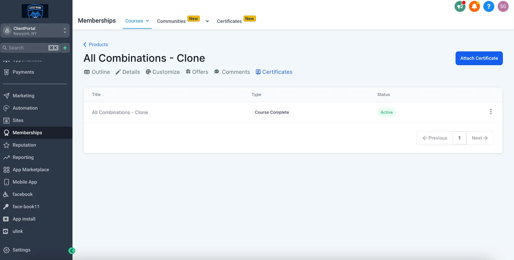Open the orange bell notifications icon
514x260 pixels.
[474, 6]
